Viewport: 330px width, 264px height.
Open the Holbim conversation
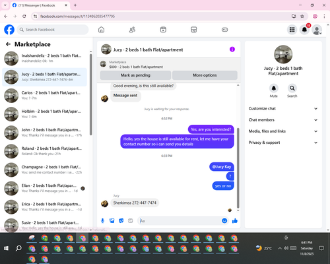tap(45, 114)
